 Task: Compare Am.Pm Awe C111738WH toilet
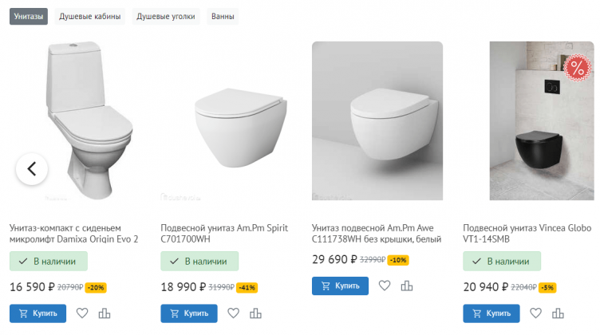407,286
